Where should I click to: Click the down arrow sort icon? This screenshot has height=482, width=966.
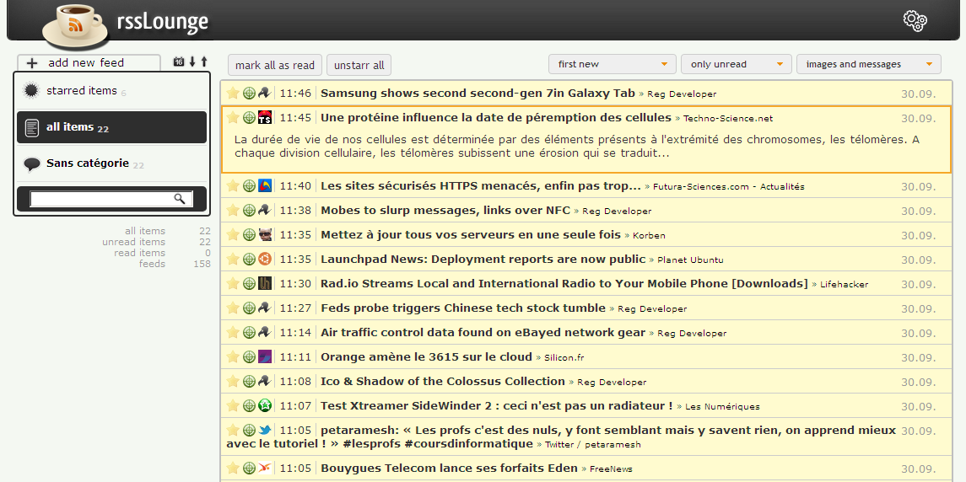pos(192,62)
